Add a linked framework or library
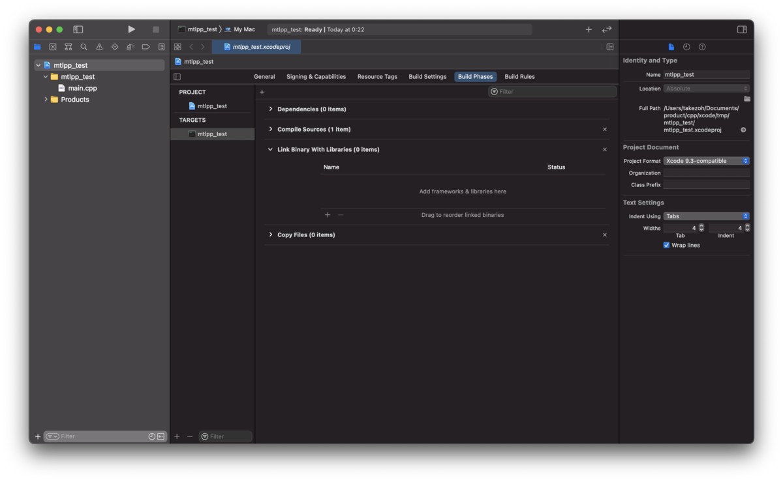The width and height of the screenshot is (783, 482). 328,215
